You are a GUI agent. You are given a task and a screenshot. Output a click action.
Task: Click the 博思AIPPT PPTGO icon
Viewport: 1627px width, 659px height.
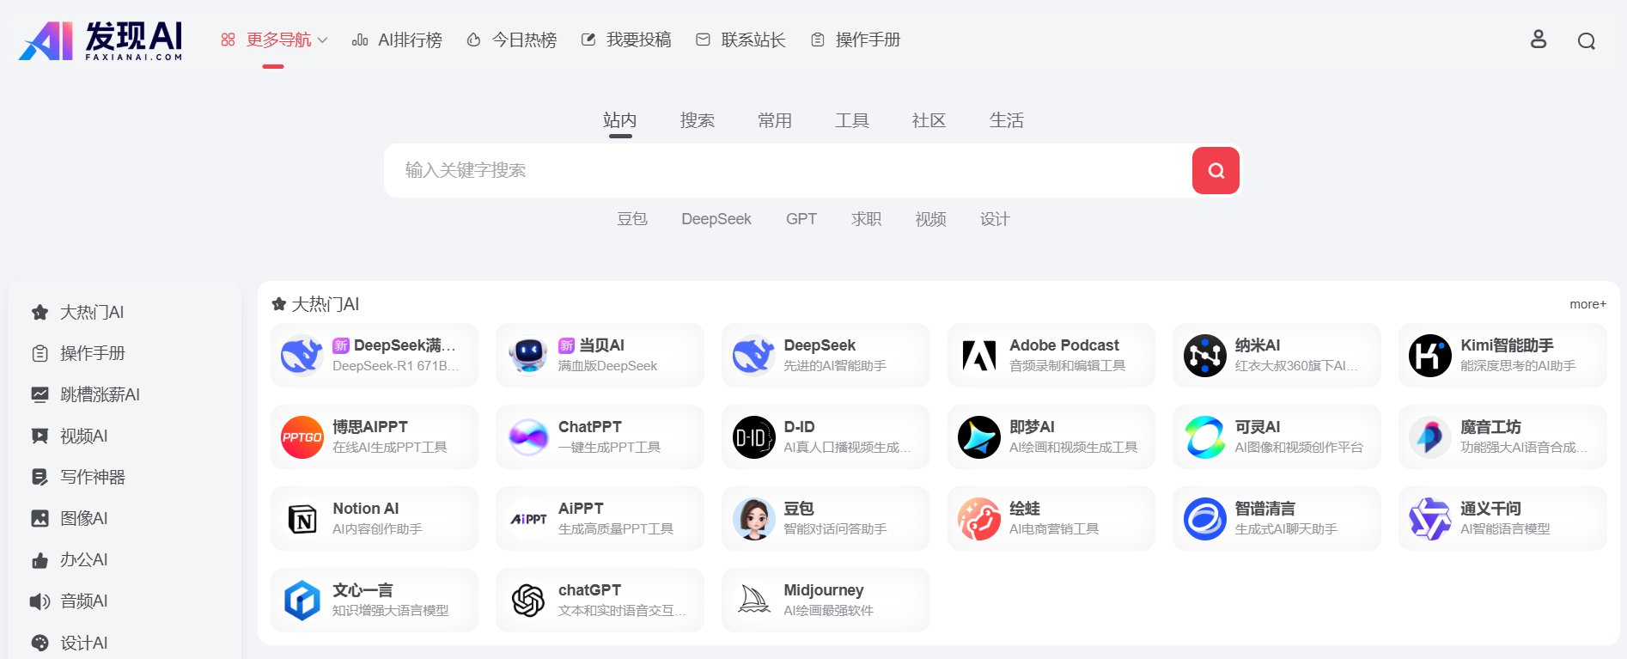click(x=302, y=436)
